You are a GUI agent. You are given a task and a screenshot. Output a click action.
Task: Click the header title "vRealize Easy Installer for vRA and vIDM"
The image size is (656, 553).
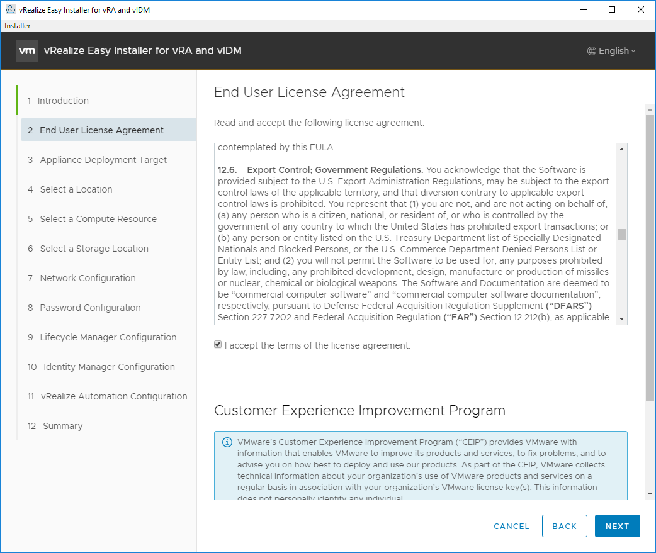coord(143,50)
